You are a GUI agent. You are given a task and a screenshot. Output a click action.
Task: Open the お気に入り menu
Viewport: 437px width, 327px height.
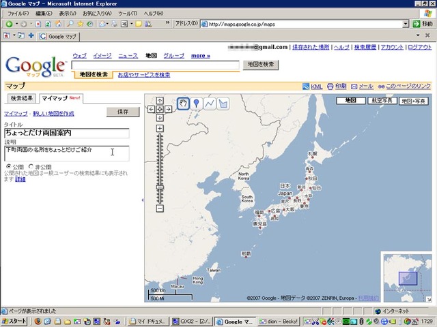(x=97, y=14)
